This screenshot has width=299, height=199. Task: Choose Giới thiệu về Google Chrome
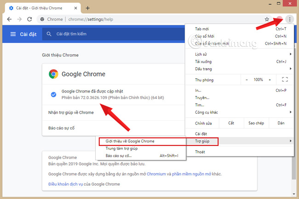click(141, 141)
